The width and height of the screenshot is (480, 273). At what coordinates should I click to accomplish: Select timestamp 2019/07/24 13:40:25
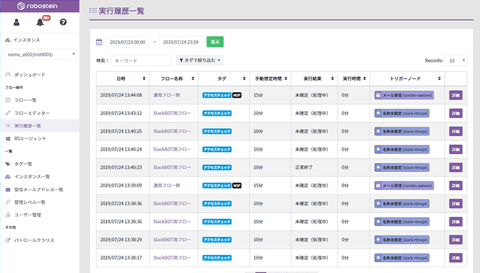click(121, 131)
